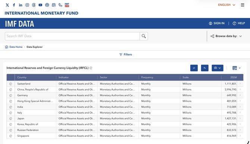Click the Country column header
Viewport: 250px width, 144px height.
[x=35, y=77]
